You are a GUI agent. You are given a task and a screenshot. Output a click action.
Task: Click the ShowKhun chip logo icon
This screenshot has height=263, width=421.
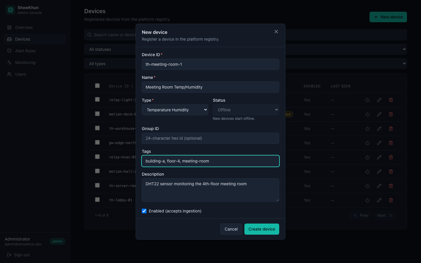(x=11, y=10)
